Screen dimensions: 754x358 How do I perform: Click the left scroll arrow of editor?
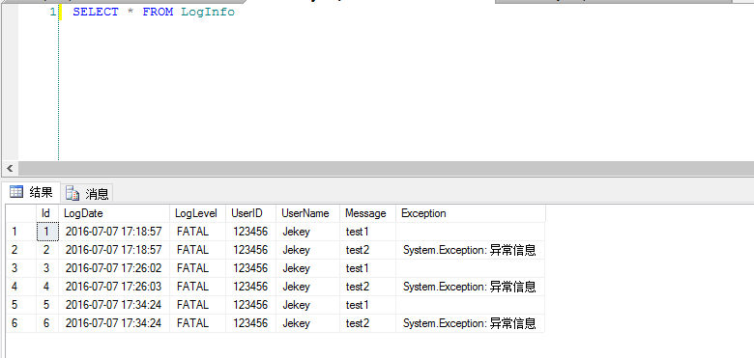(x=9, y=169)
